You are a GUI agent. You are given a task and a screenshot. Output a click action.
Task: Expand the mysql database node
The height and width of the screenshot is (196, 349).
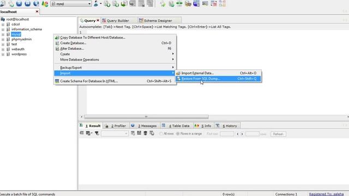click(x=3, y=34)
